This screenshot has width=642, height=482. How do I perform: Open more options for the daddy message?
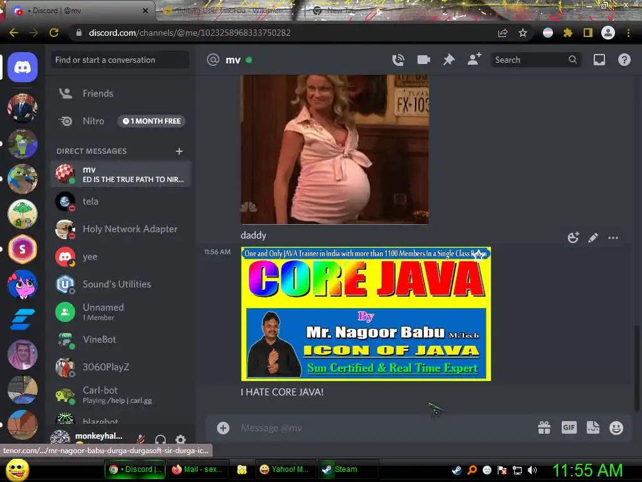tap(613, 238)
